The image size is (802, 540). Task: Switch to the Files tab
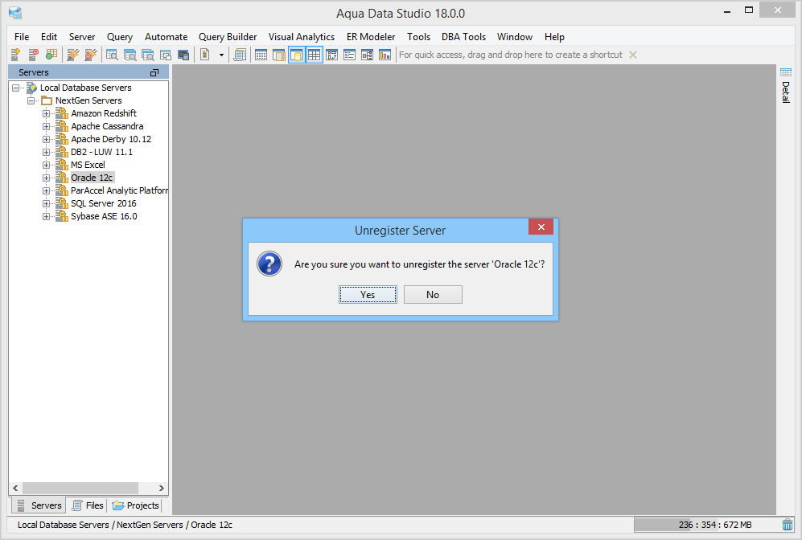(88, 505)
